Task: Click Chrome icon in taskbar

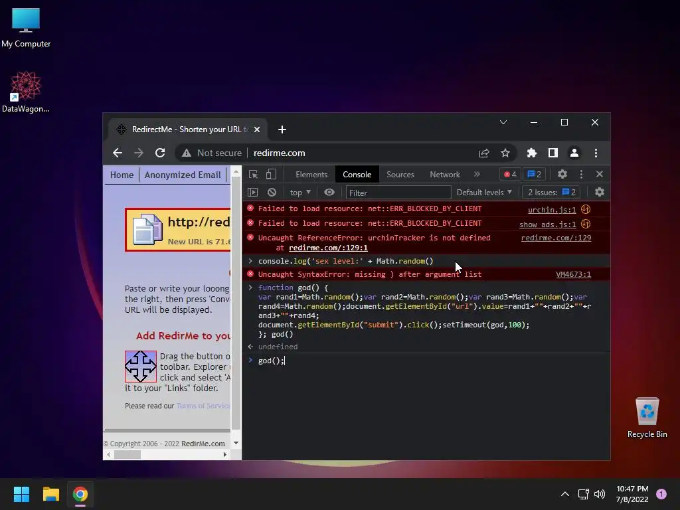Action: 80,494
